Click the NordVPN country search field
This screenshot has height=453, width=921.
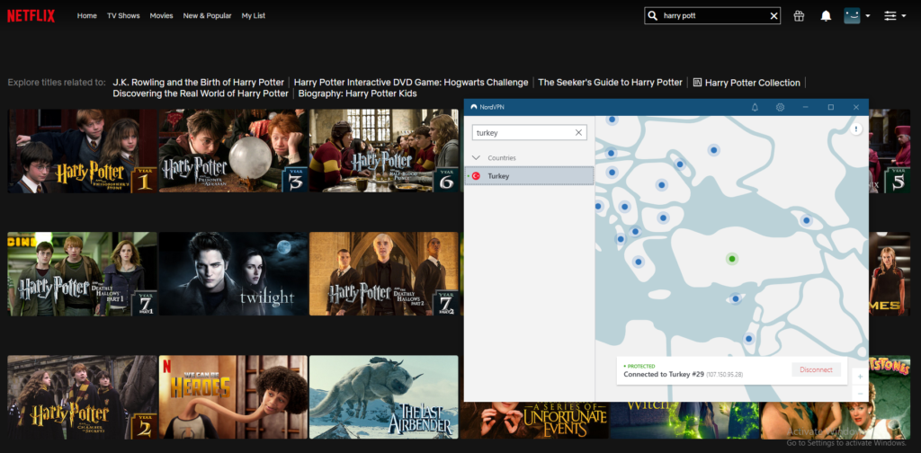tap(529, 133)
